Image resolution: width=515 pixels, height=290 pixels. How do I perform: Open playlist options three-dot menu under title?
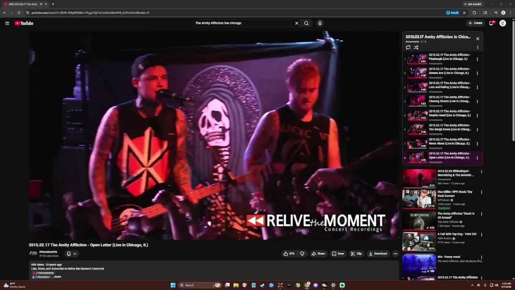tap(478, 47)
